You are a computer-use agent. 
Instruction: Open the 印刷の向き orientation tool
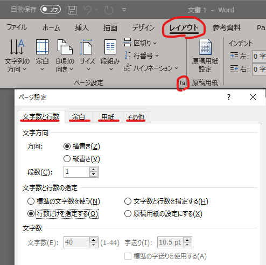(65, 55)
